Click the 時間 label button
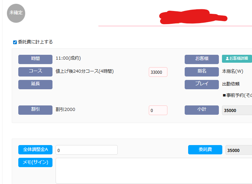Screen dimensions: 252x184 (35, 59)
